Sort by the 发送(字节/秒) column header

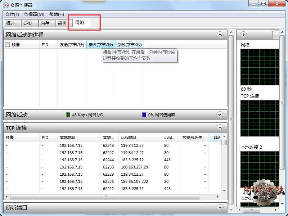point(72,45)
